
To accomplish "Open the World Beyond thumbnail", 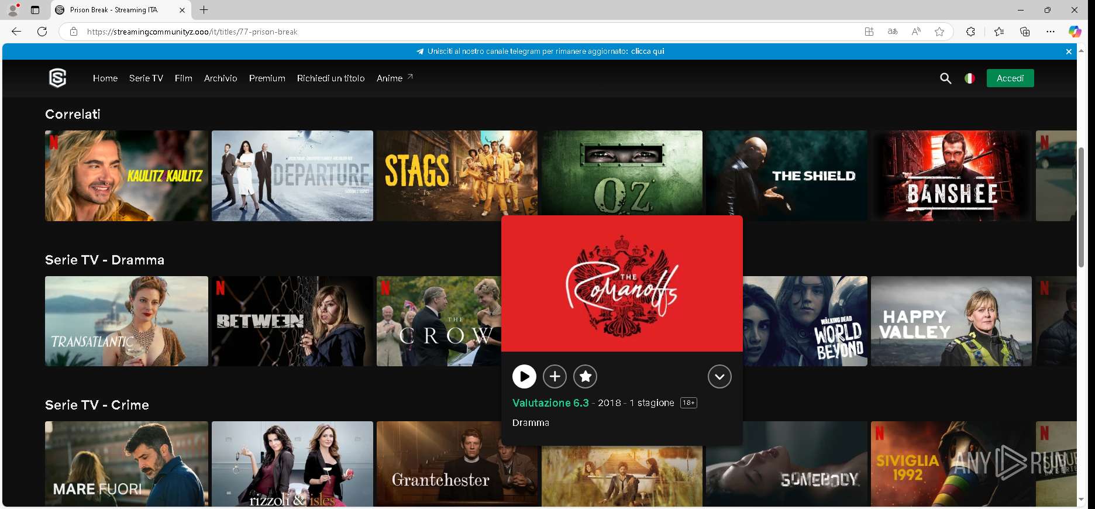I will (x=805, y=321).
